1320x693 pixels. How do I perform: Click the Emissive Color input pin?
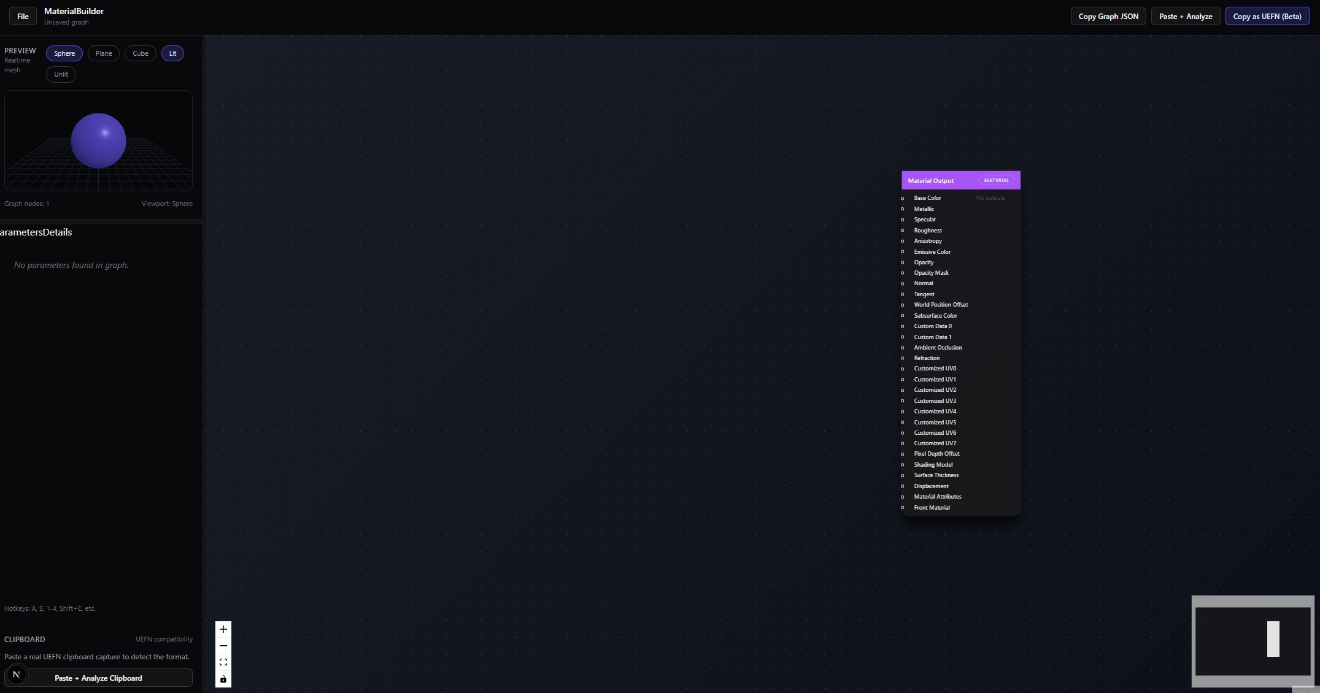[902, 252]
